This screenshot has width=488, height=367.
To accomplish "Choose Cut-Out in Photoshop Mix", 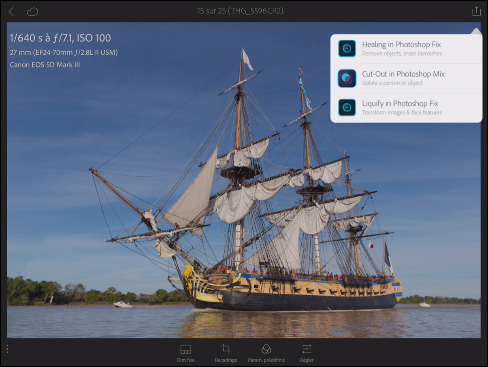I will (x=406, y=78).
